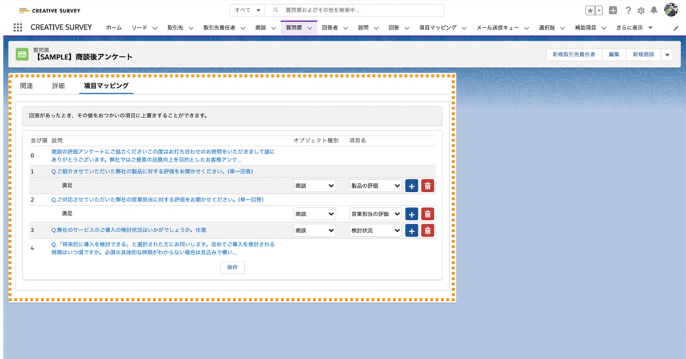Open Setup via the gear icon
Image resolution: width=686 pixels, height=359 pixels.
click(641, 10)
